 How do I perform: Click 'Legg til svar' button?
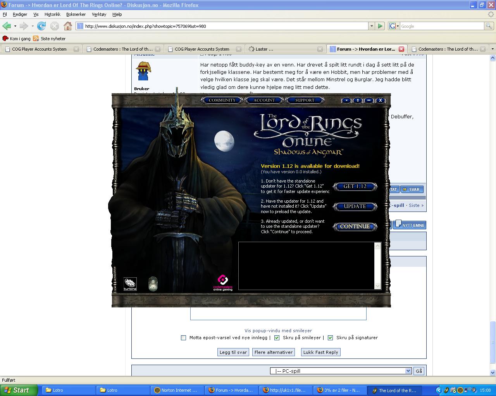[x=233, y=352]
